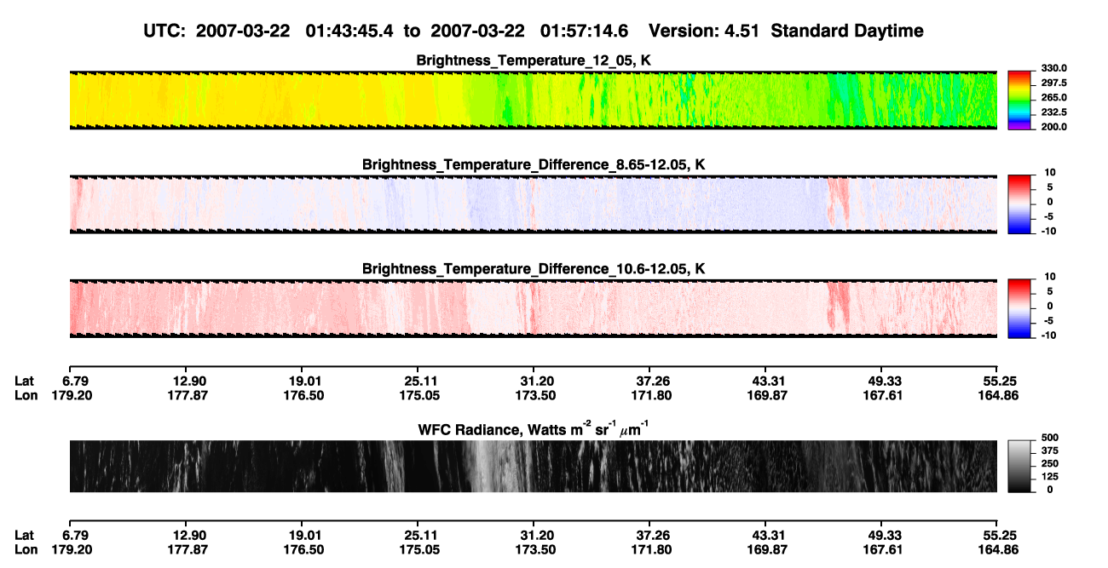Click the '10' label on the 8.65-12.05 colorbar
The width and height of the screenshot is (1108, 568).
pos(1051,172)
